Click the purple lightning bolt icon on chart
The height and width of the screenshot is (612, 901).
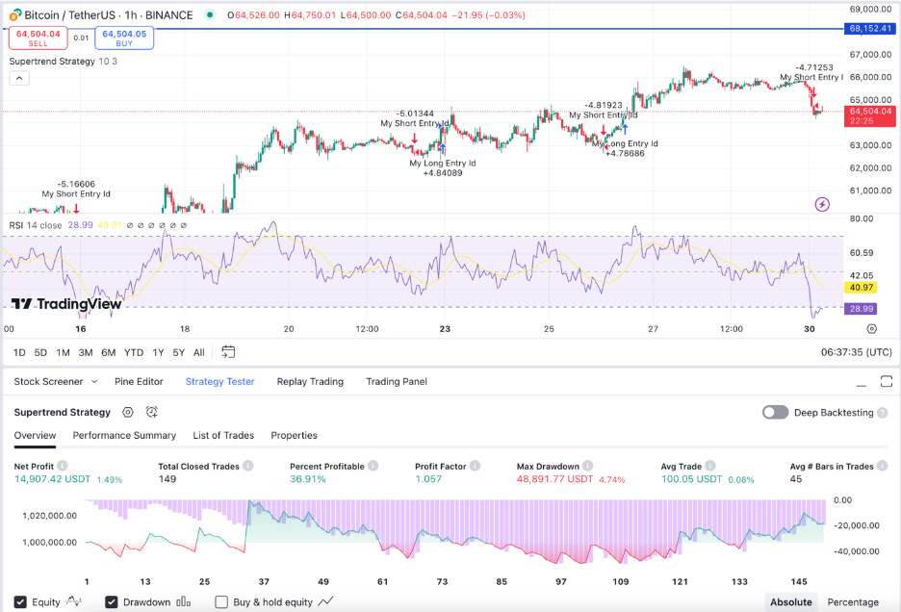[822, 204]
